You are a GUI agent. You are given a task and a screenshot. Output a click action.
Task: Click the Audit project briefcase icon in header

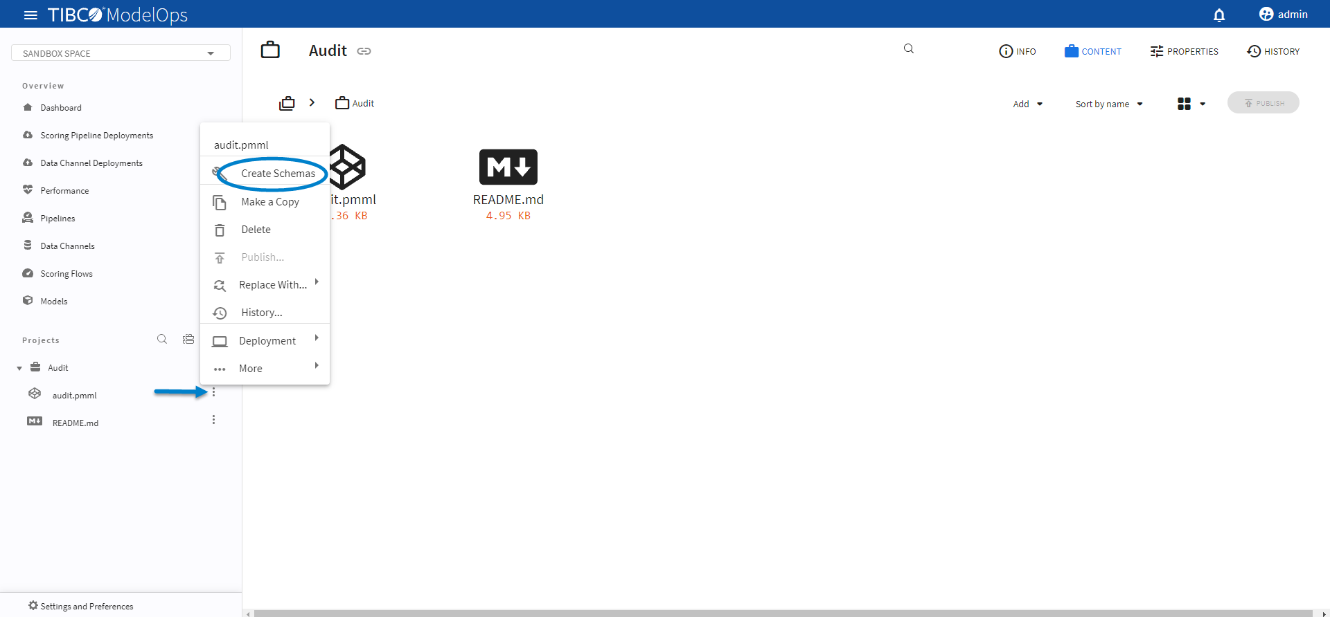click(270, 50)
